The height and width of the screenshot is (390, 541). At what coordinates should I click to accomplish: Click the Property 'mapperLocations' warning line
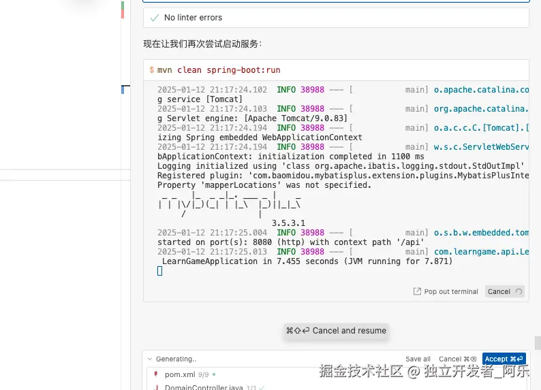pyautogui.click(x=264, y=185)
